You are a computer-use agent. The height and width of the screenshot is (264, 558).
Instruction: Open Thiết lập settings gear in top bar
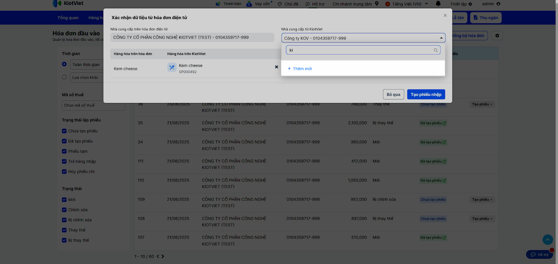470,4
